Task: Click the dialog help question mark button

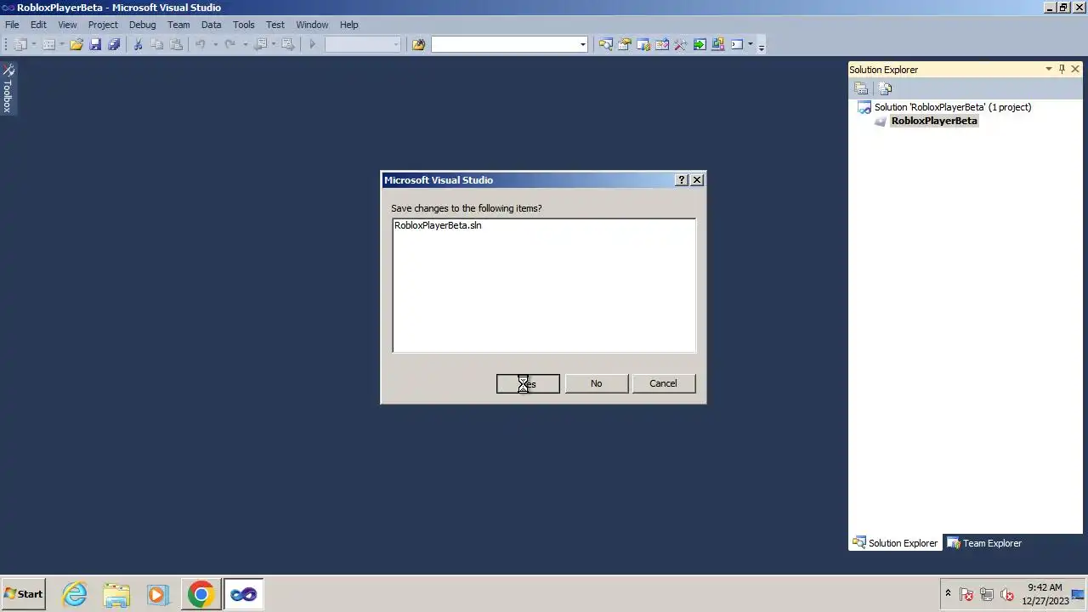Action: 681,179
